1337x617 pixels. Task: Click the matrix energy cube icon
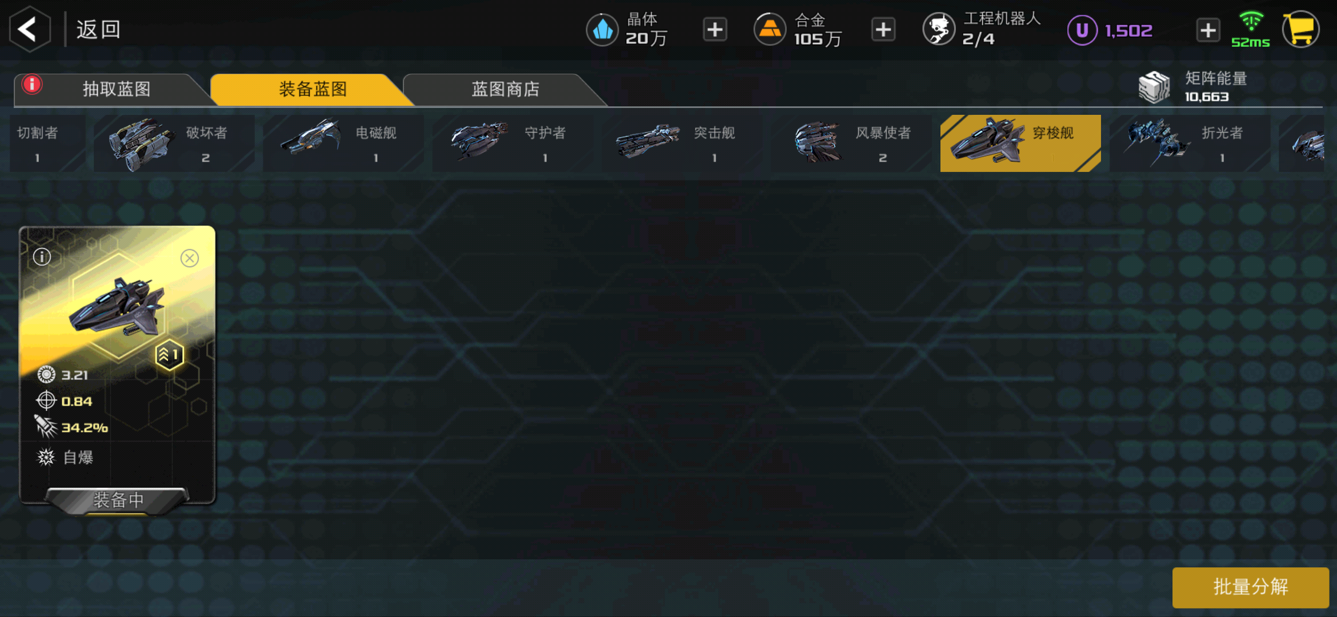(x=1154, y=87)
